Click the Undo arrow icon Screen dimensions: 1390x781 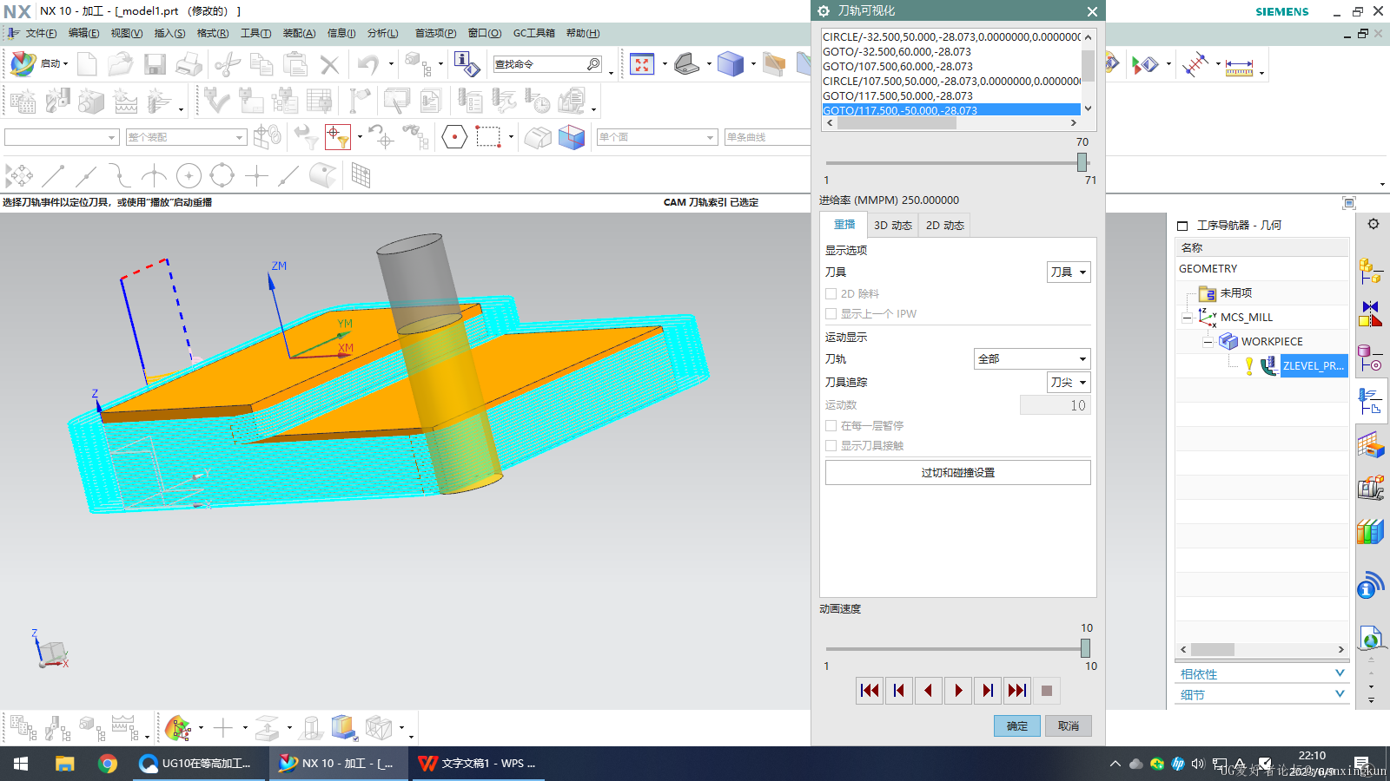tap(368, 64)
